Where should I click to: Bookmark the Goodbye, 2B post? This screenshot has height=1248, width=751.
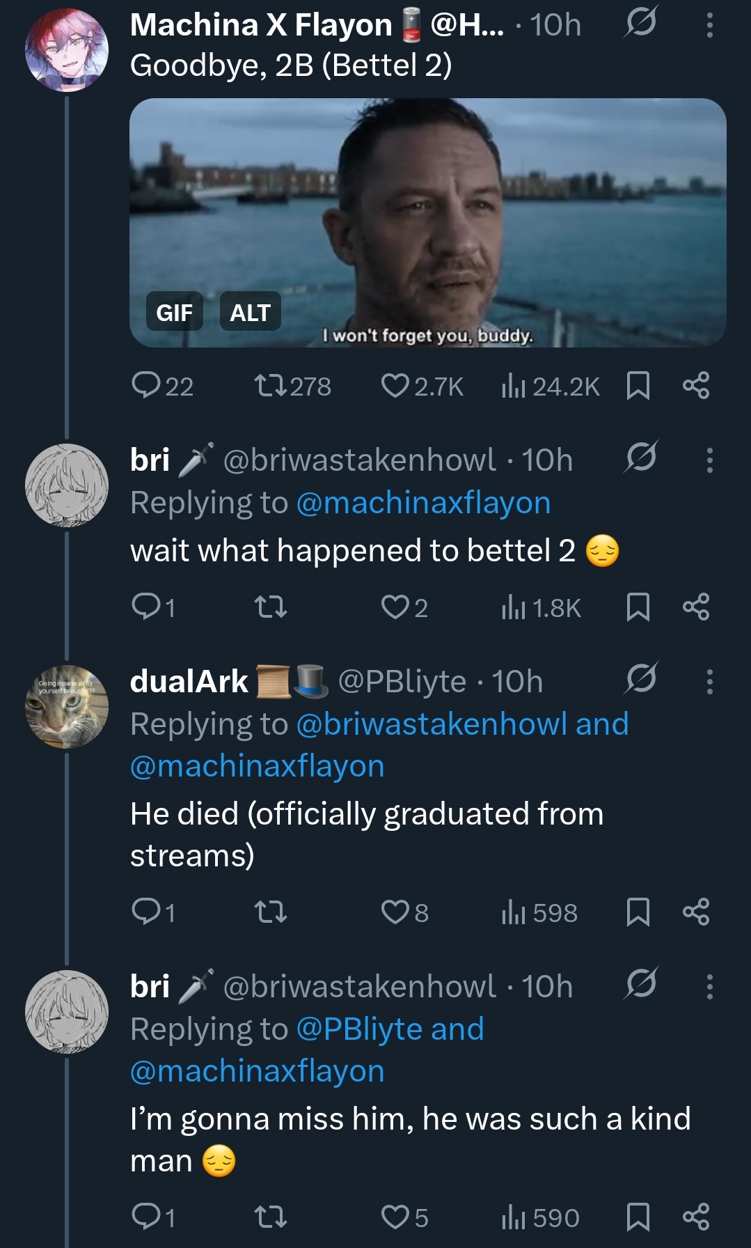[638, 386]
